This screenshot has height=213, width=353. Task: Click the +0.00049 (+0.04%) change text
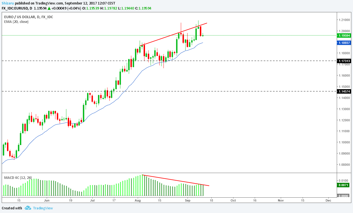coord(67,8)
